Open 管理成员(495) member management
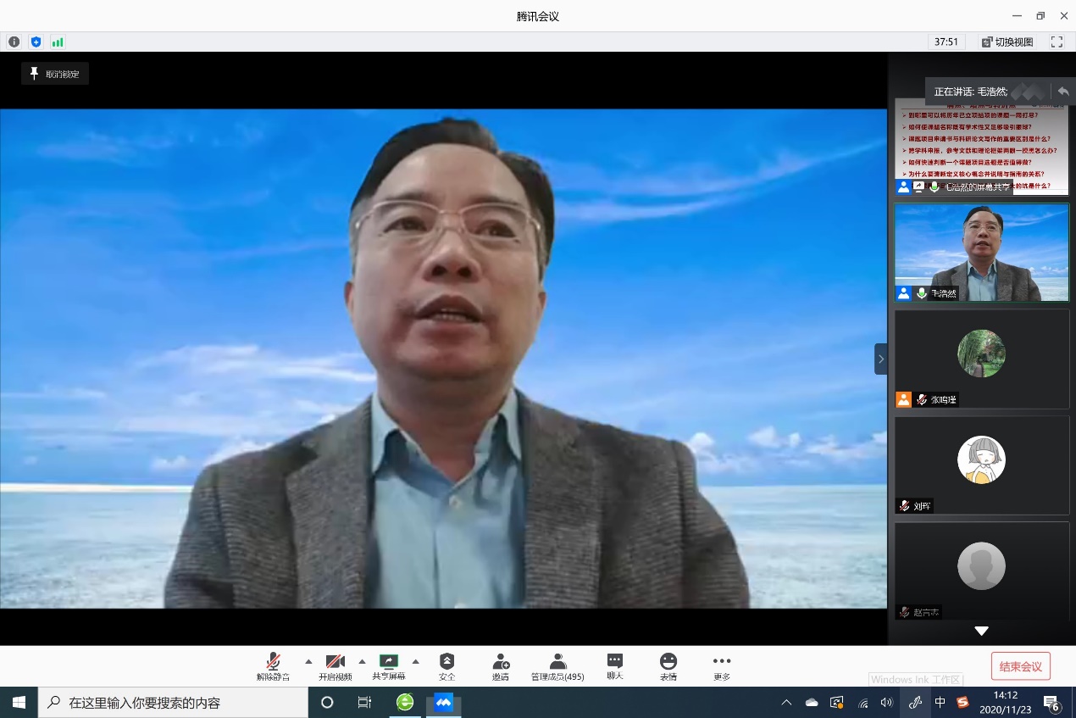This screenshot has height=718, width=1076. [557, 666]
